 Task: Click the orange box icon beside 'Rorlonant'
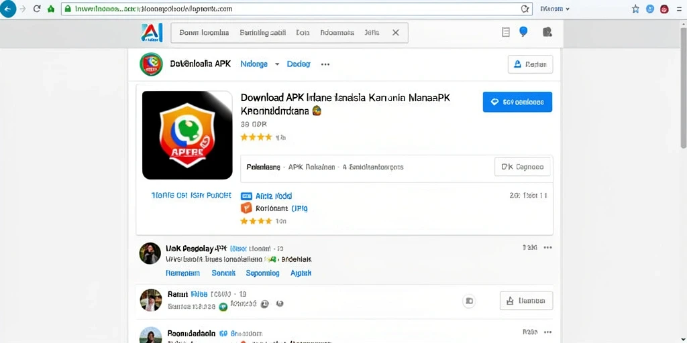[x=246, y=208]
